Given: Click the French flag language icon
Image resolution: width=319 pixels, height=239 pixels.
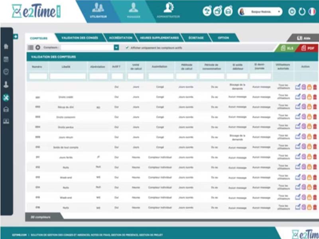Looking at the screenshot, I should (x=312, y=12).
